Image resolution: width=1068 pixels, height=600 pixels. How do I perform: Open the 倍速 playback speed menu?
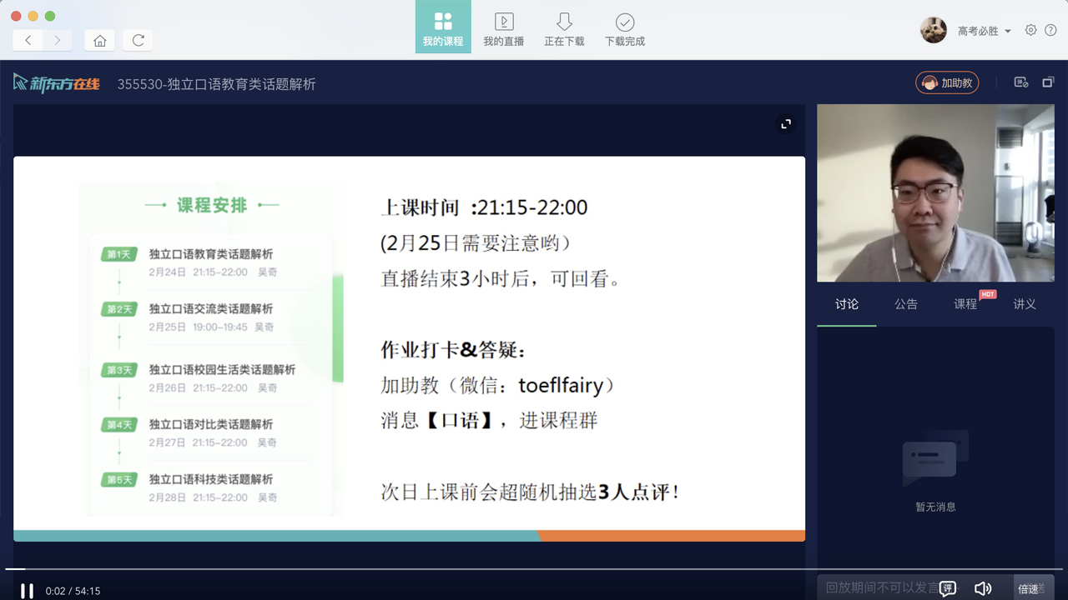coord(1030,588)
